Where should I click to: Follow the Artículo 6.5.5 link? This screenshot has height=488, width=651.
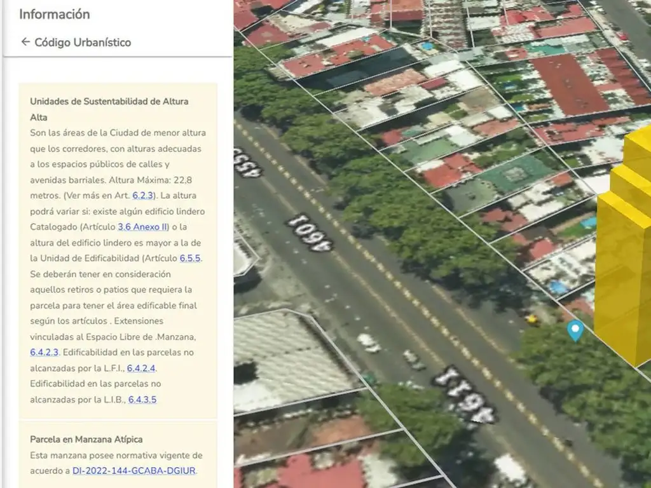pos(190,258)
